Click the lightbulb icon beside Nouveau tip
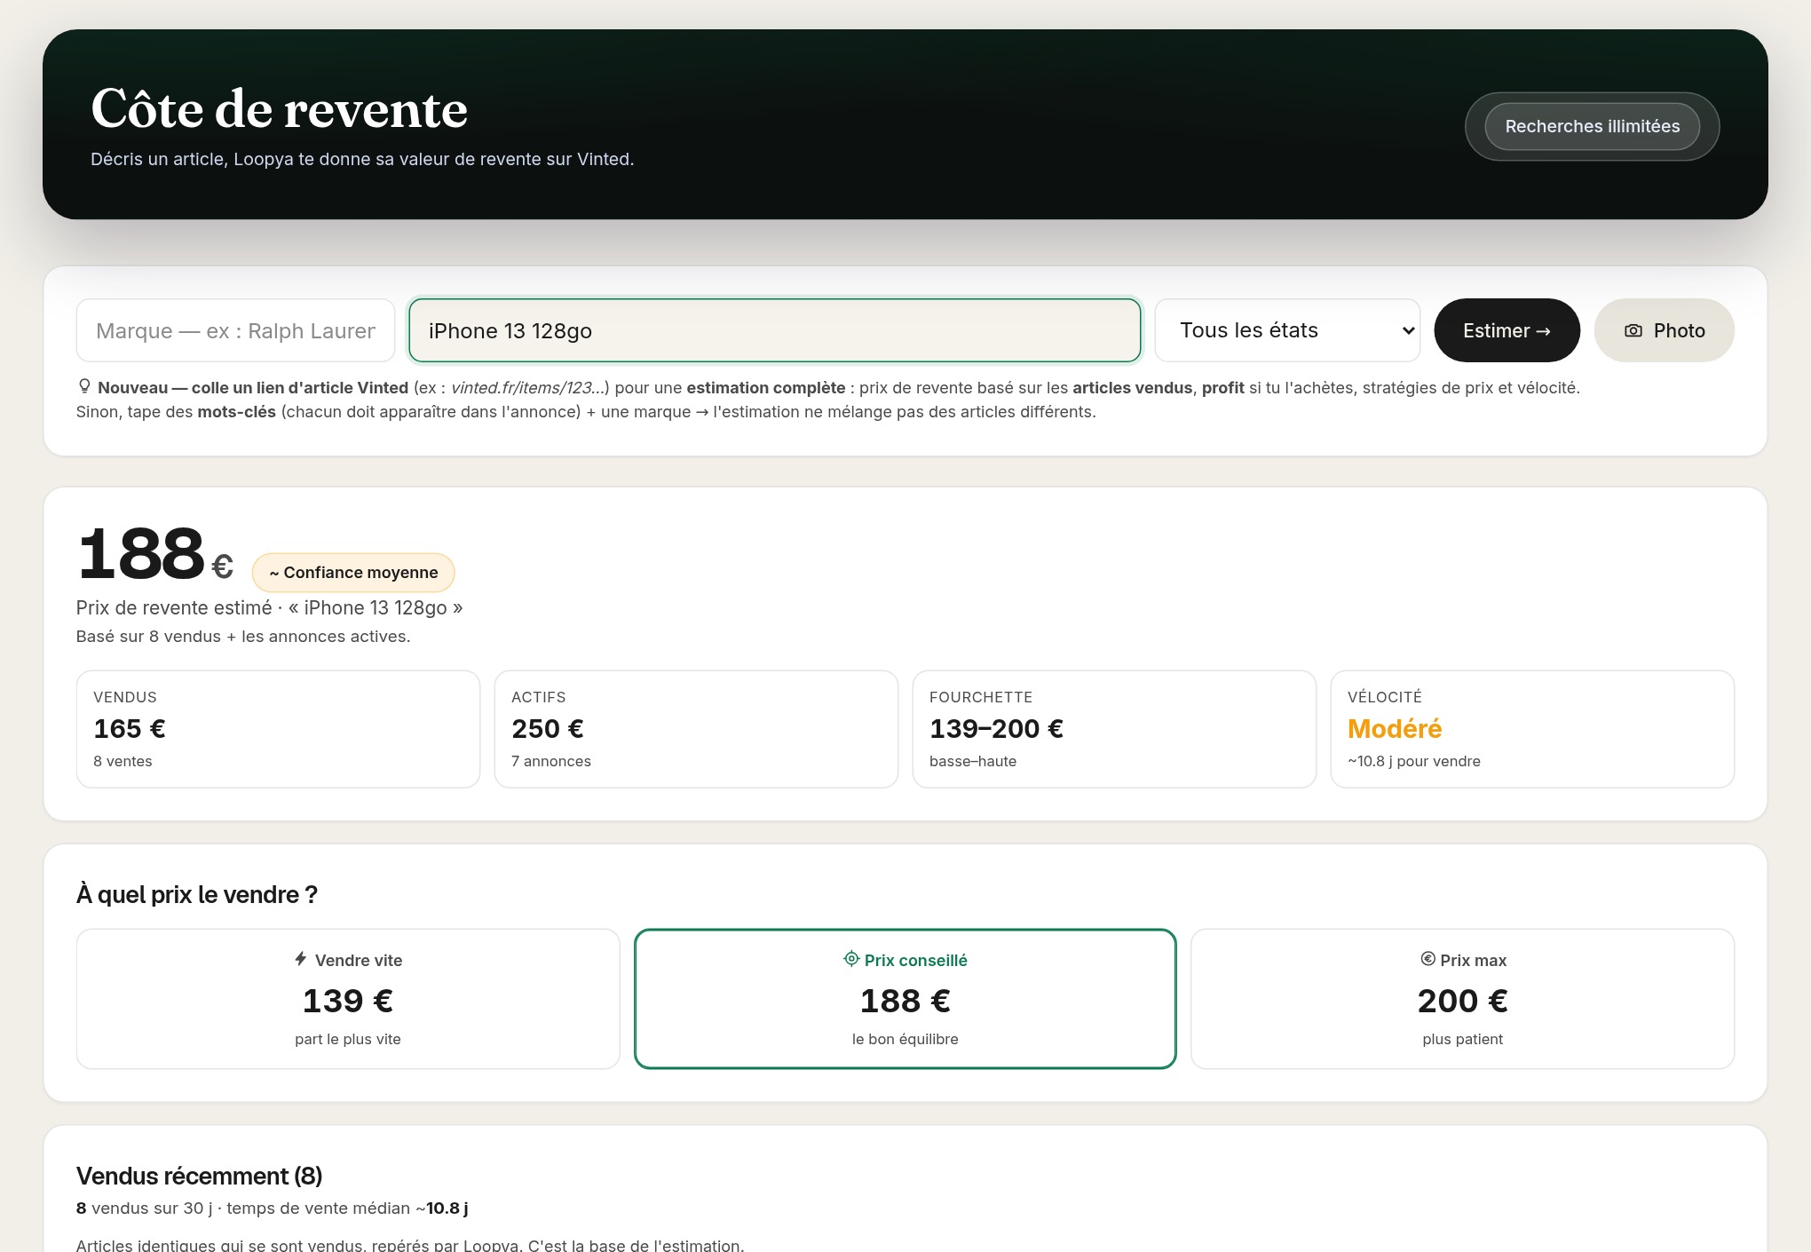 (84, 386)
